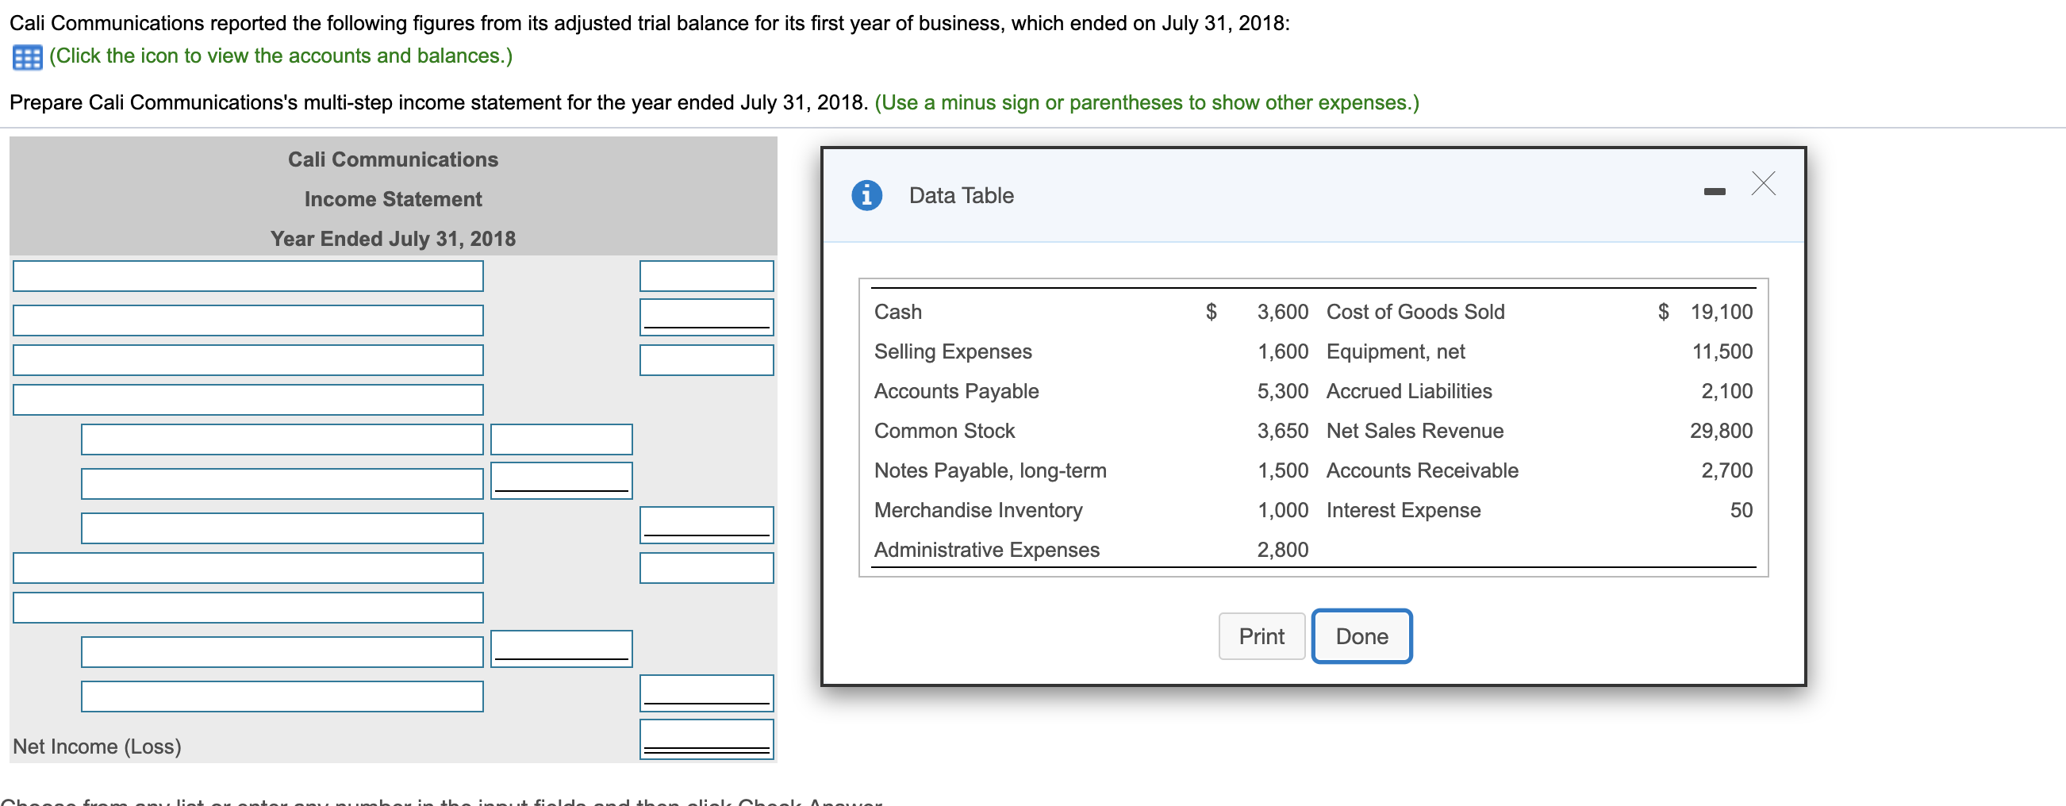Click the Interest Expense label
2066x806 pixels.
pos(1403,510)
